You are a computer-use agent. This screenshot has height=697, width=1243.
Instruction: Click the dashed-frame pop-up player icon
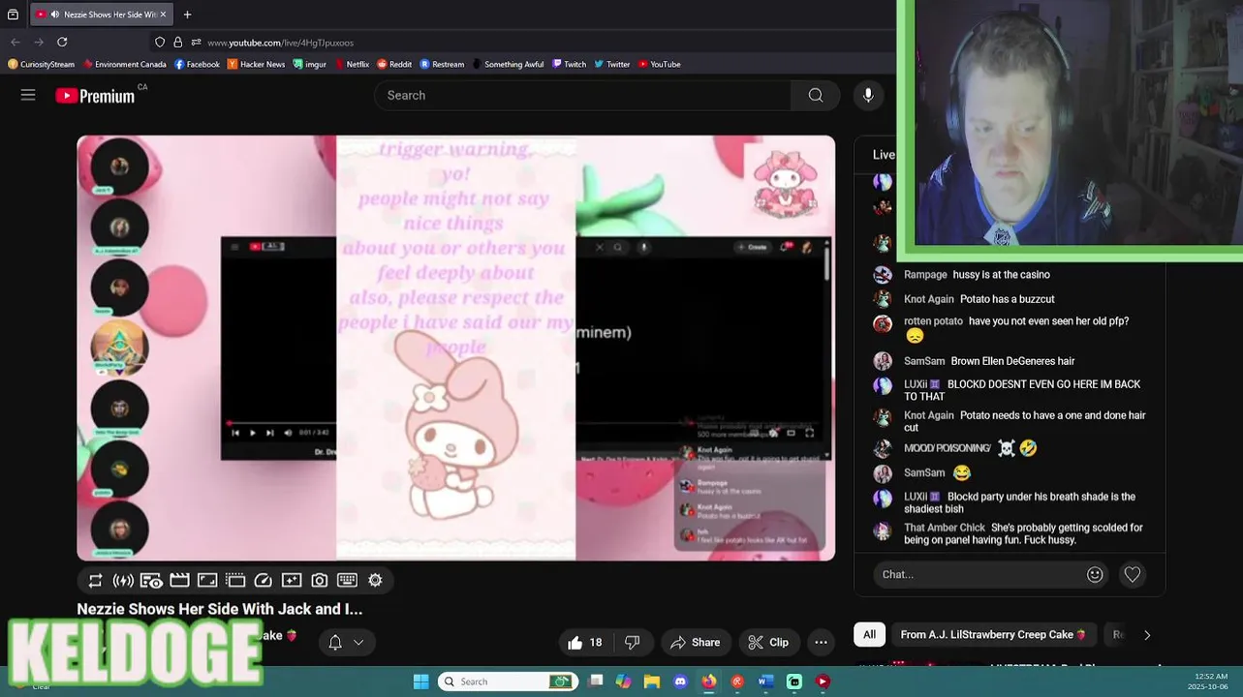click(235, 580)
